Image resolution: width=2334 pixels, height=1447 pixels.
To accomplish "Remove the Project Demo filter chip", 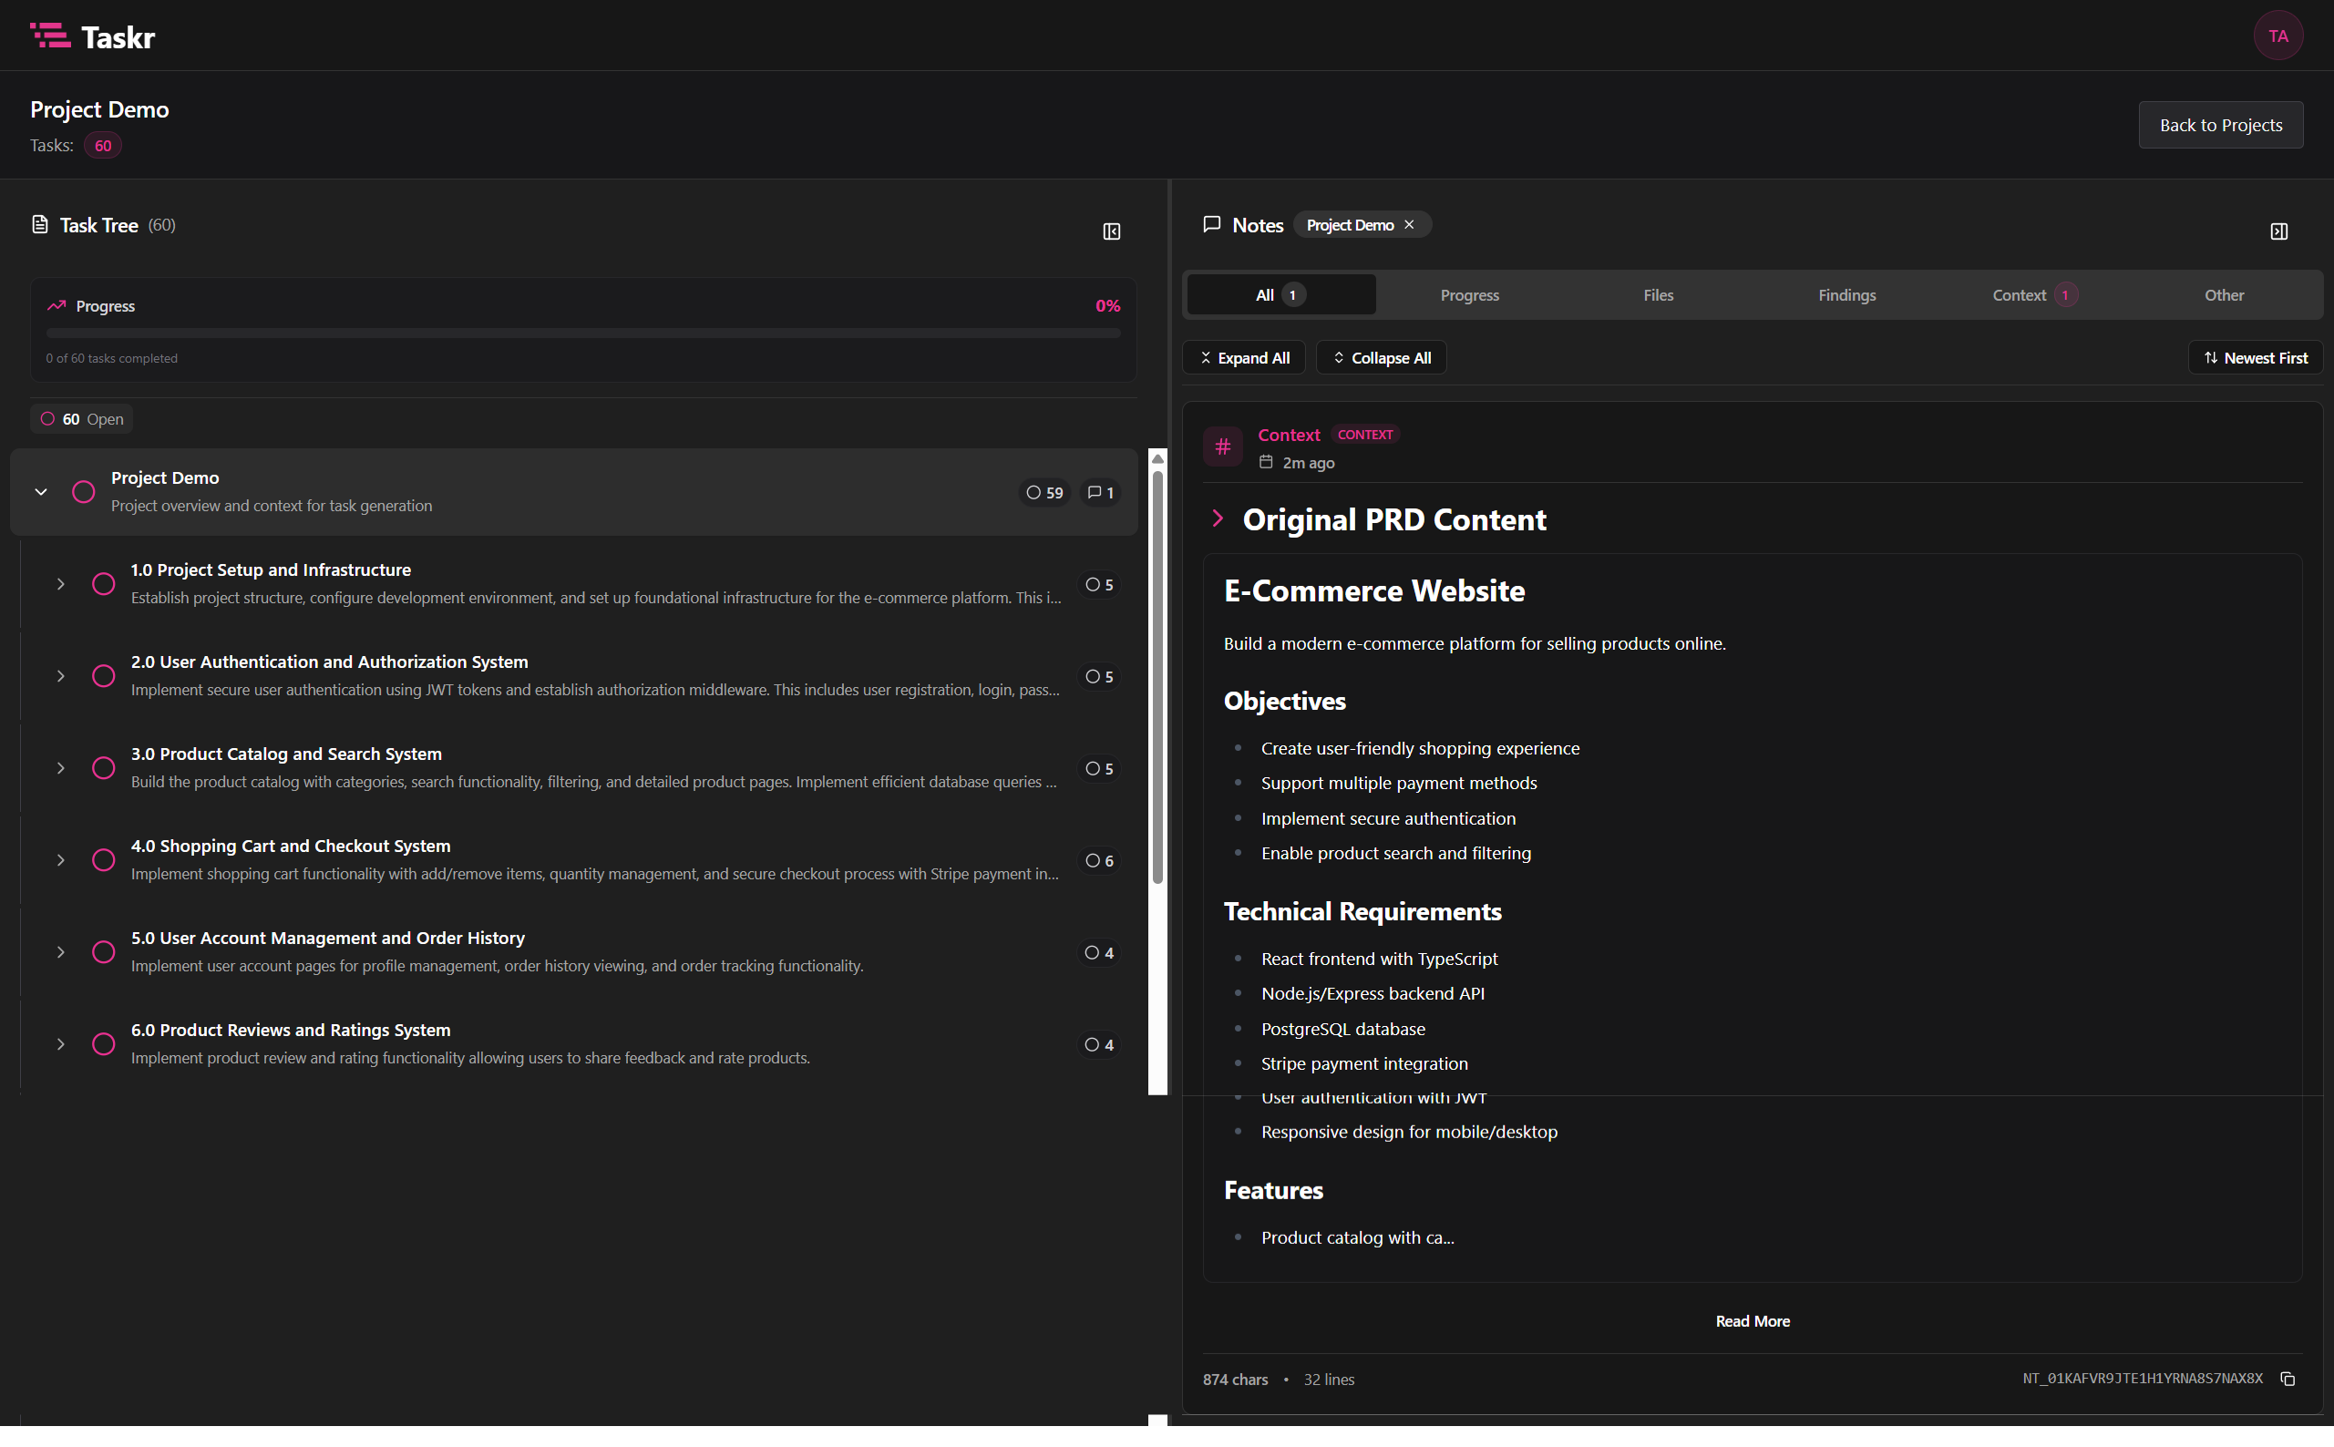I will tap(1409, 224).
